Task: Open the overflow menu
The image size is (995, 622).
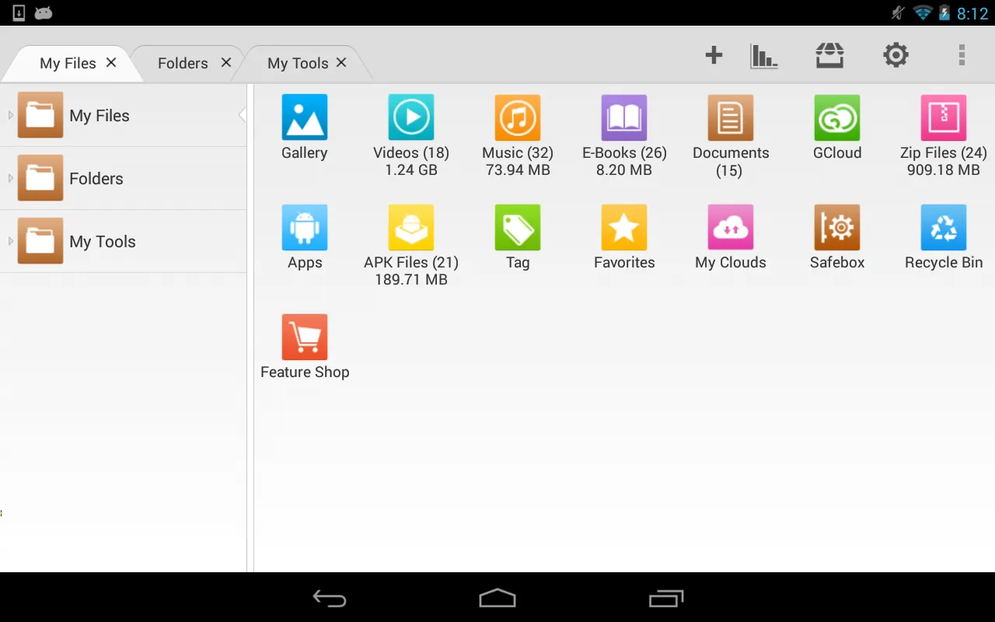Action: [x=962, y=54]
